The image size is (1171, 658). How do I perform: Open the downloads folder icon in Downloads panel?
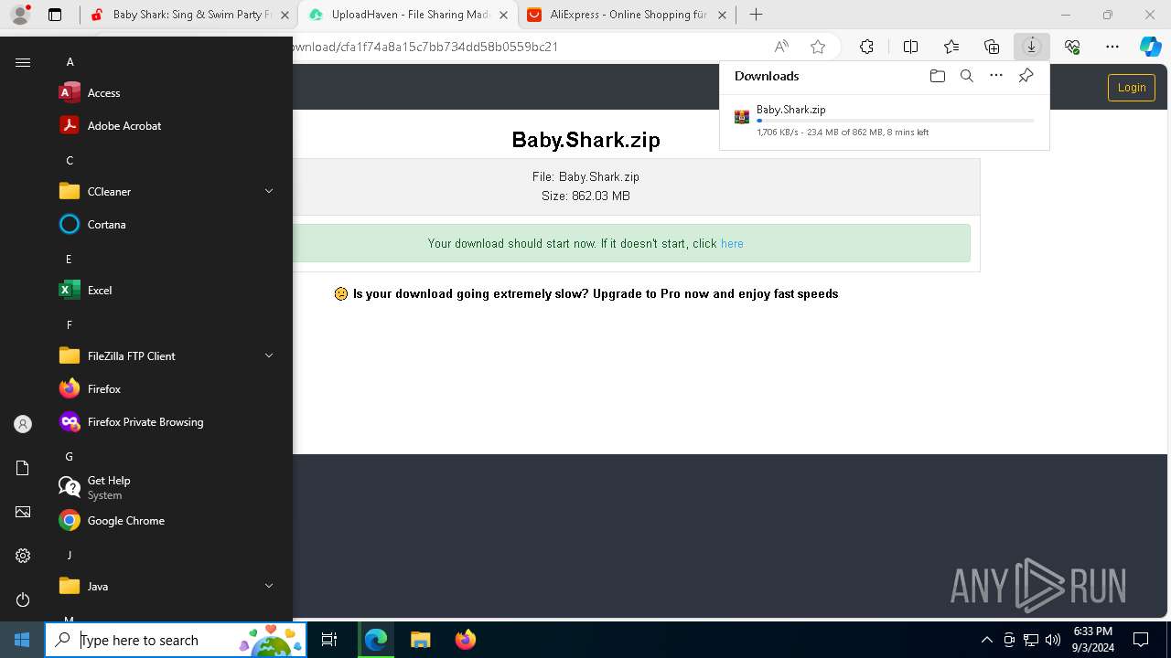pos(937,76)
